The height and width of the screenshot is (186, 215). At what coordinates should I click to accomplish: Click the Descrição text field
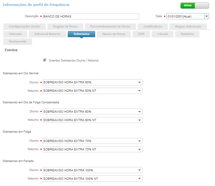point(91,16)
